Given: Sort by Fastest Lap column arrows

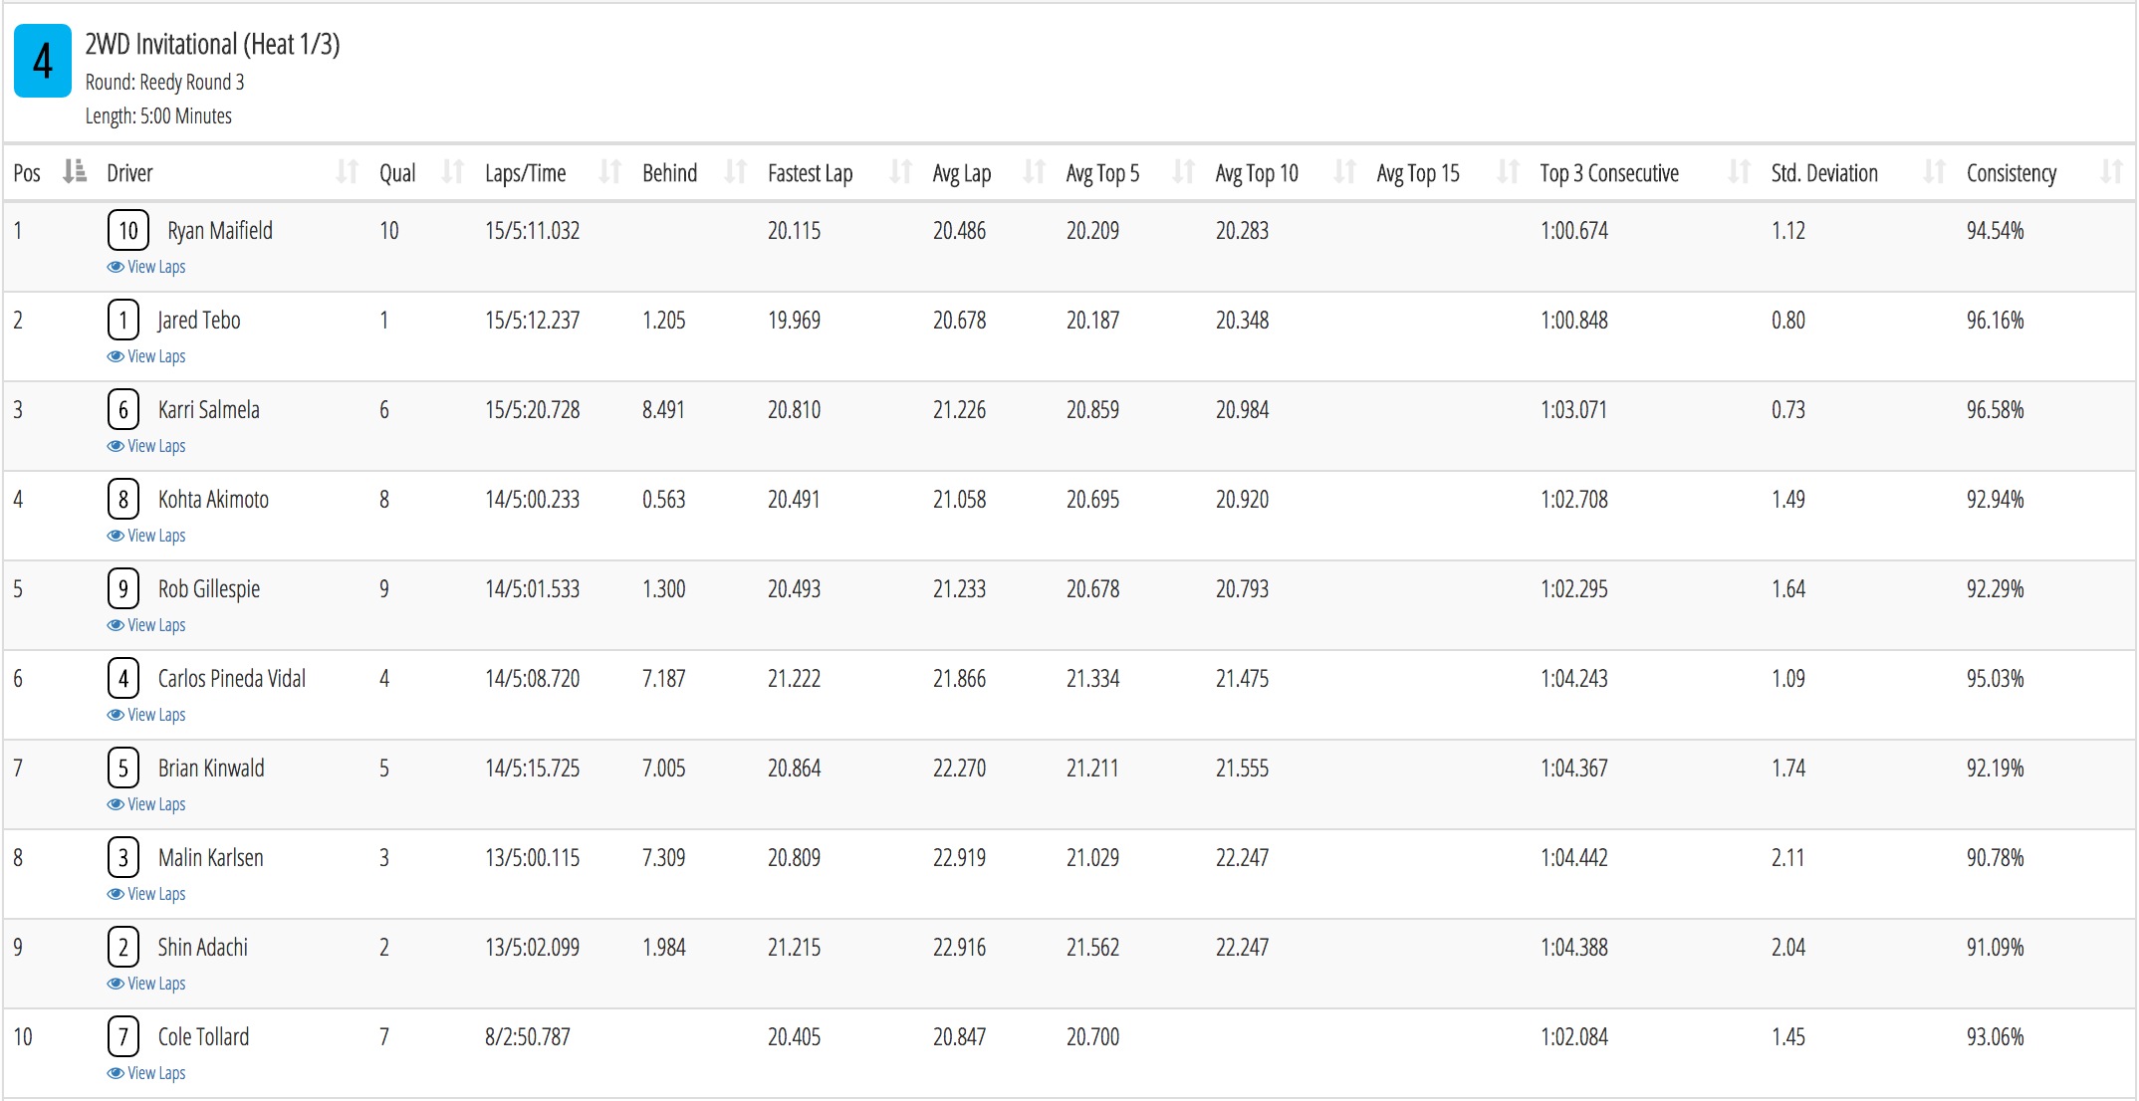Looking at the screenshot, I should pyautogui.click(x=901, y=173).
